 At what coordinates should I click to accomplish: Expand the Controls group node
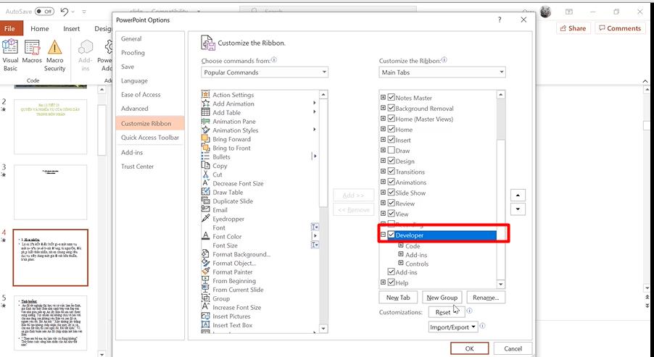401,264
